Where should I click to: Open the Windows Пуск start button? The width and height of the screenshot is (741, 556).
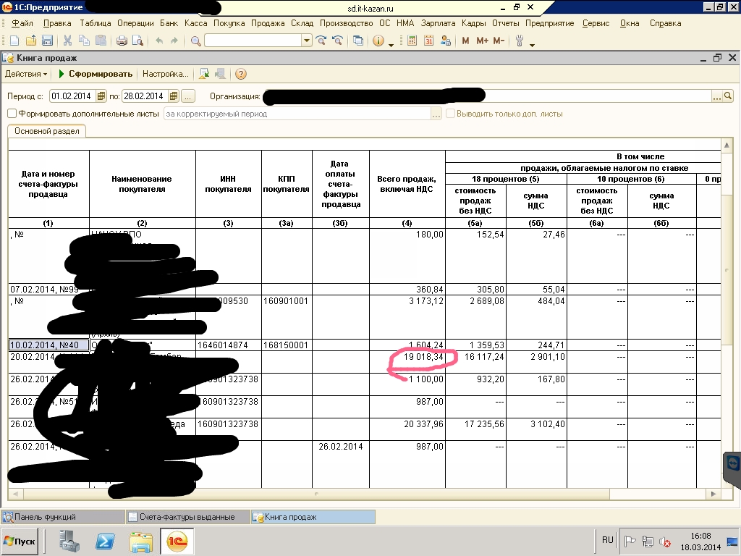[x=20, y=541]
